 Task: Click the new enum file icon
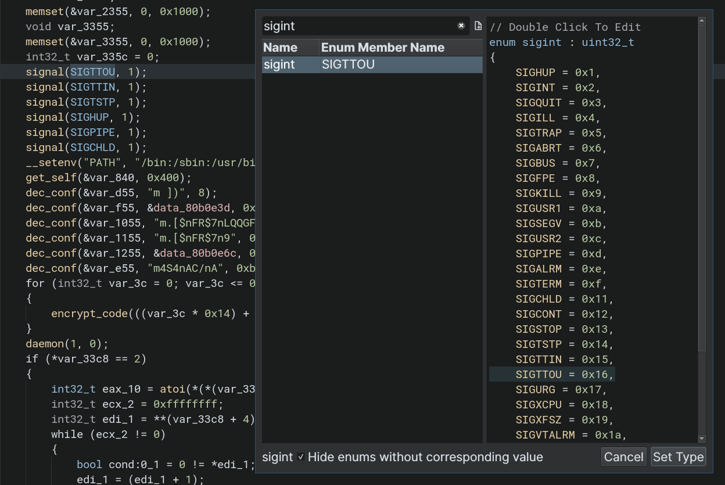tap(478, 26)
